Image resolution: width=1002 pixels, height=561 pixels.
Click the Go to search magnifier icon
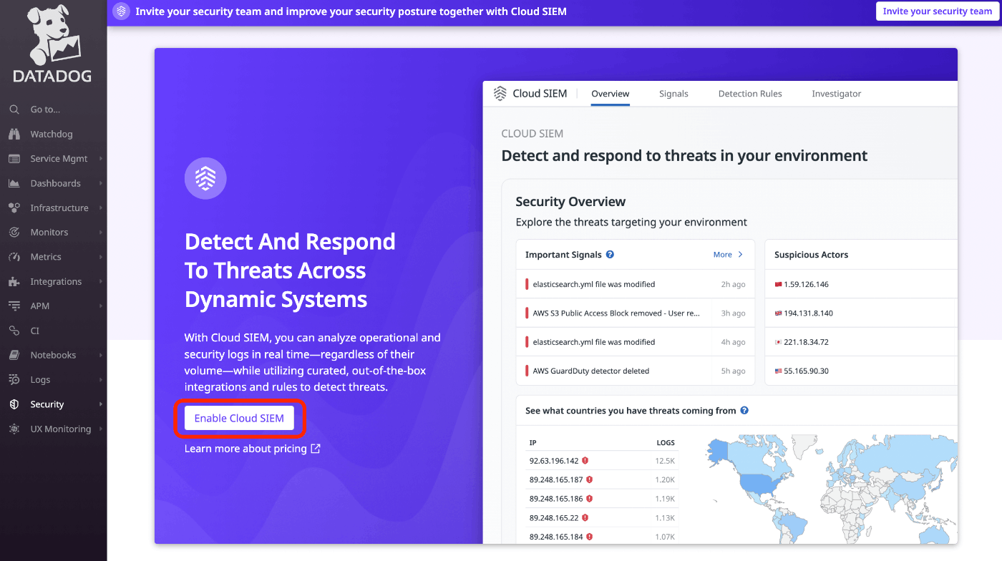pos(14,109)
